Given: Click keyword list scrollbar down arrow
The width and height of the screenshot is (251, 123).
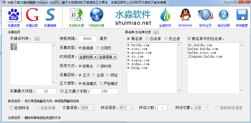Looking at the screenshot, I should tap(54, 83).
